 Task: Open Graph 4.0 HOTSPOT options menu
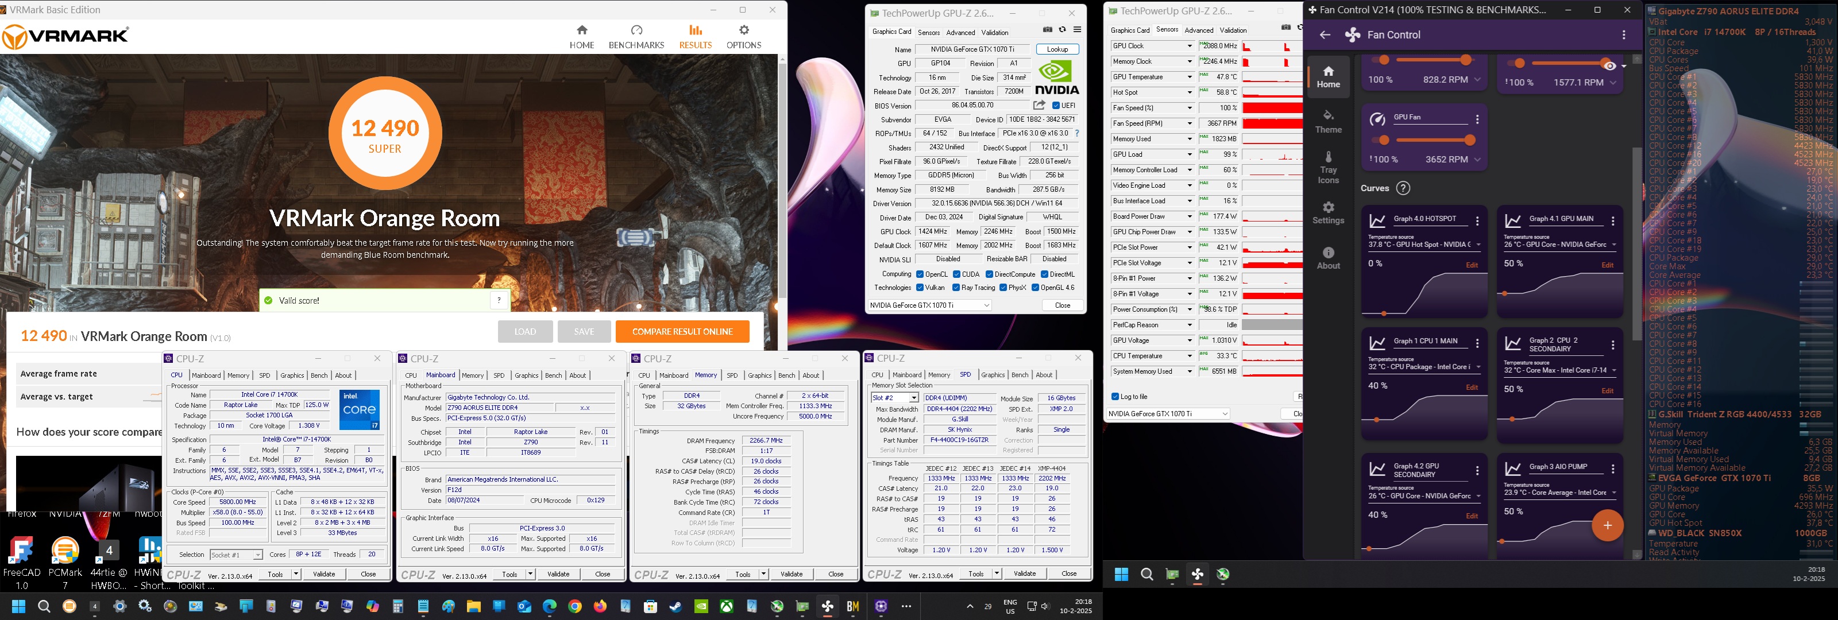[x=1477, y=221]
